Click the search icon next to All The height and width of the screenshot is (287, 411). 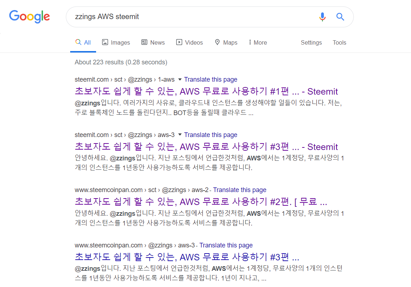click(x=79, y=42)
